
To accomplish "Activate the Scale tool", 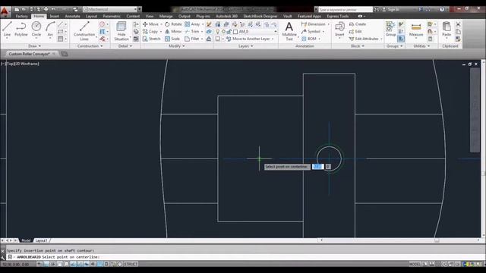I will click(x=172, y=39).
